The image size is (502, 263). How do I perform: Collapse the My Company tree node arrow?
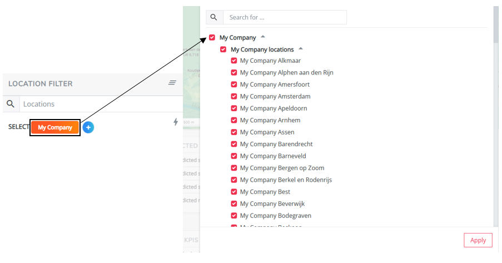point(264,37)
